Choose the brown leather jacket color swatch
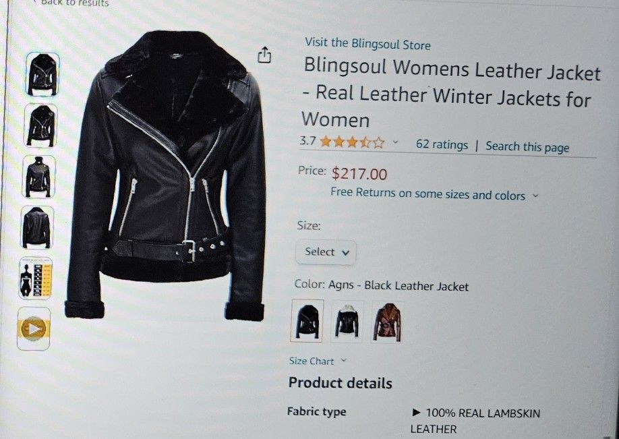 [x=387, y=322]
